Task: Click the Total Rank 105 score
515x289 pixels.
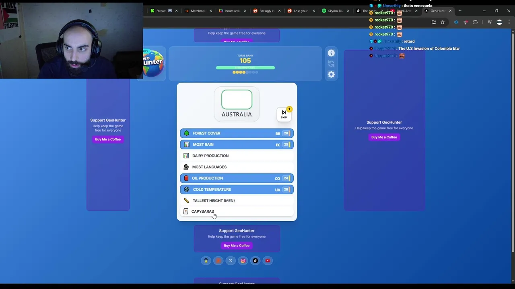Action: click(245, 61)
